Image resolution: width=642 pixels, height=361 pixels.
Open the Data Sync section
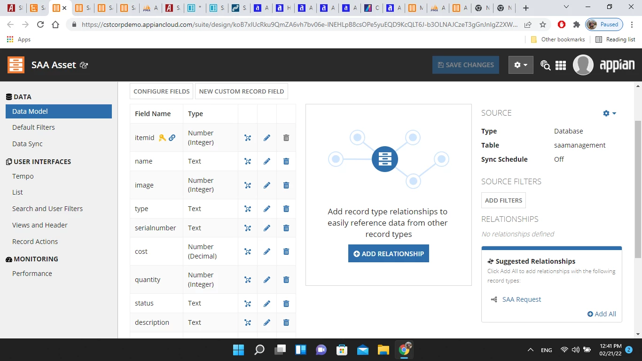click(27, 144)
